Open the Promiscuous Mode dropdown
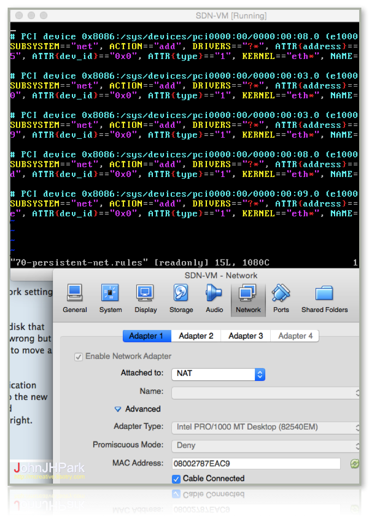The width and height of the screenshot is (369, 524). [x=265, y=446]
